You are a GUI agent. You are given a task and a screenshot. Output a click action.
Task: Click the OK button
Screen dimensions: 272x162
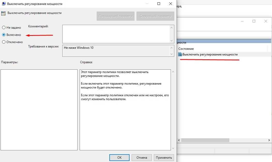(x=119, y=157)
